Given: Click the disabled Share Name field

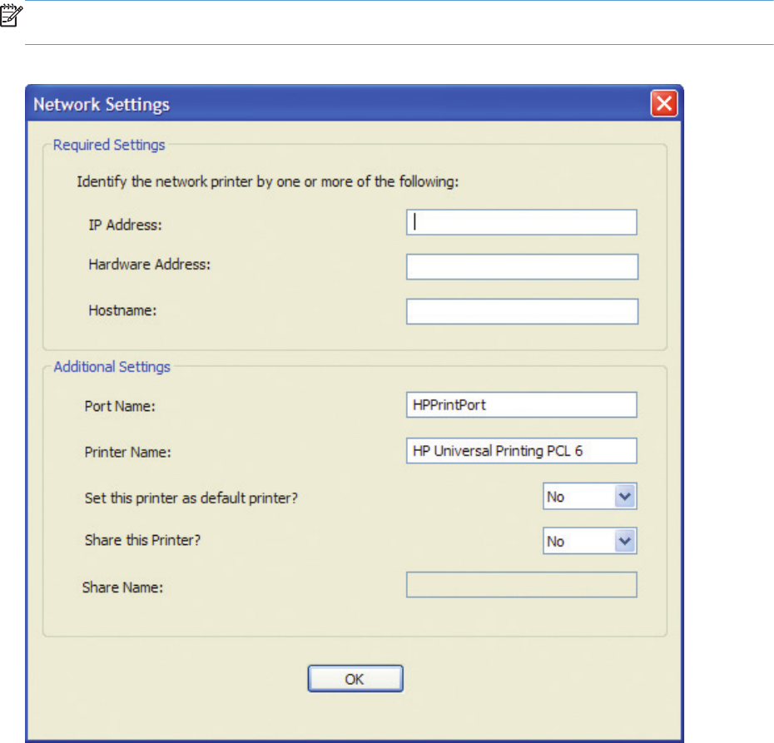Looking at the screenshot, I should click(521, 585).
